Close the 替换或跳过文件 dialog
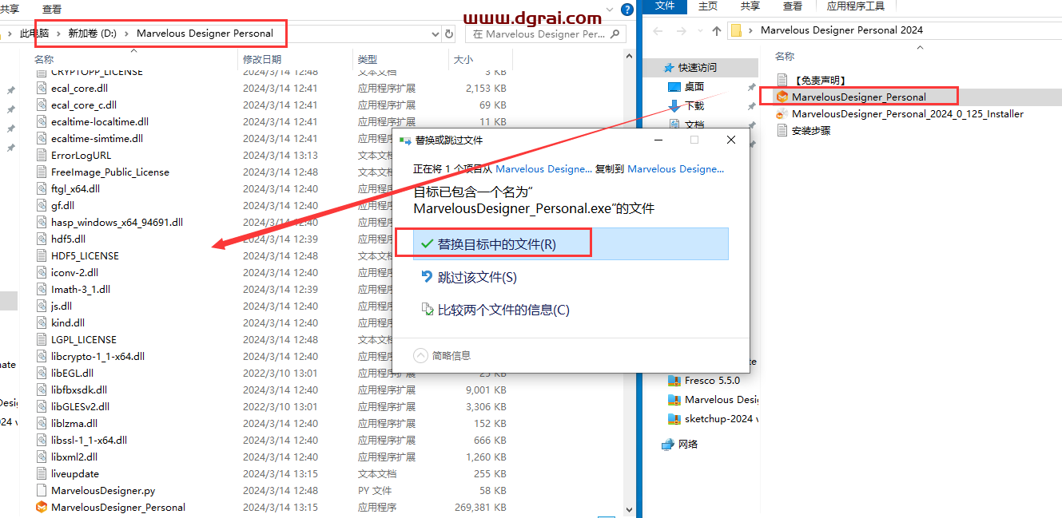 [731, 140]
